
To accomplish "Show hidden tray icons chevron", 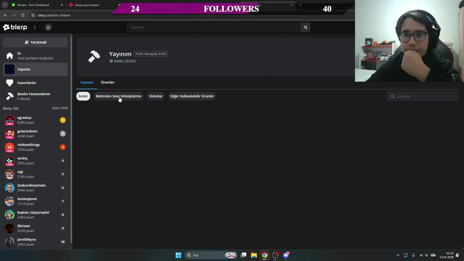I will pos(398,255).
